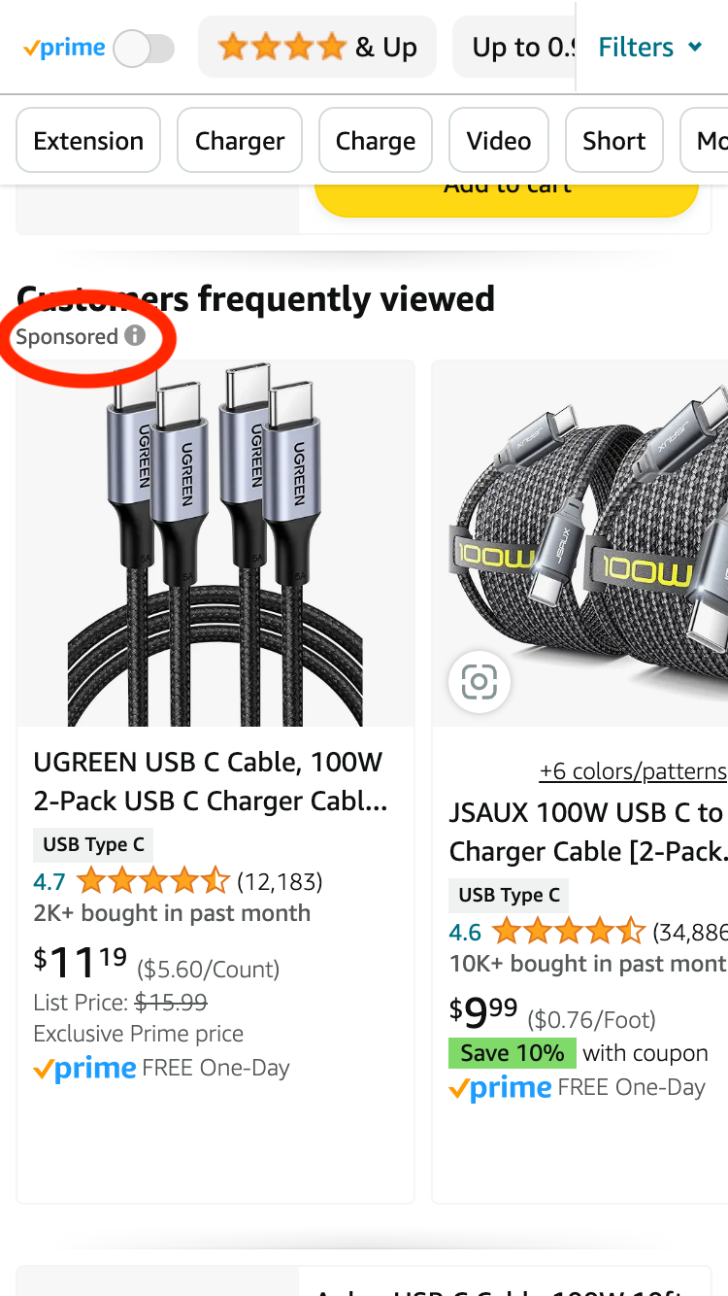Select the Video filter chip

(x=499, y=141)
